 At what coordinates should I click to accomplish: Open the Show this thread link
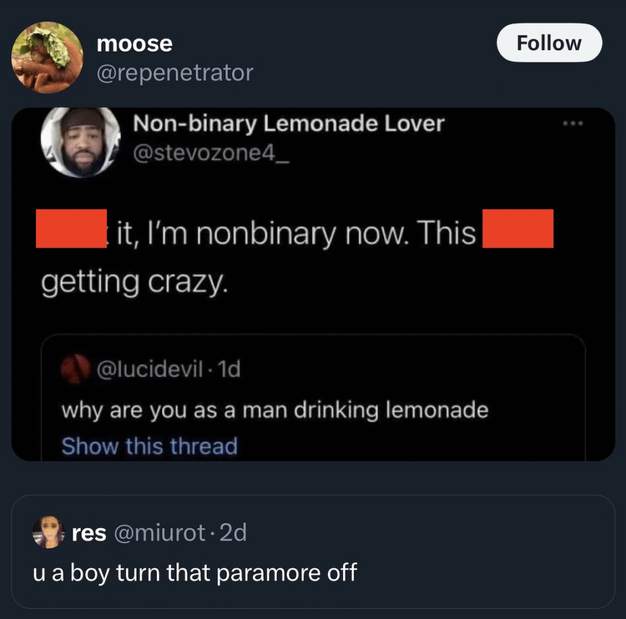coord(149,447)
